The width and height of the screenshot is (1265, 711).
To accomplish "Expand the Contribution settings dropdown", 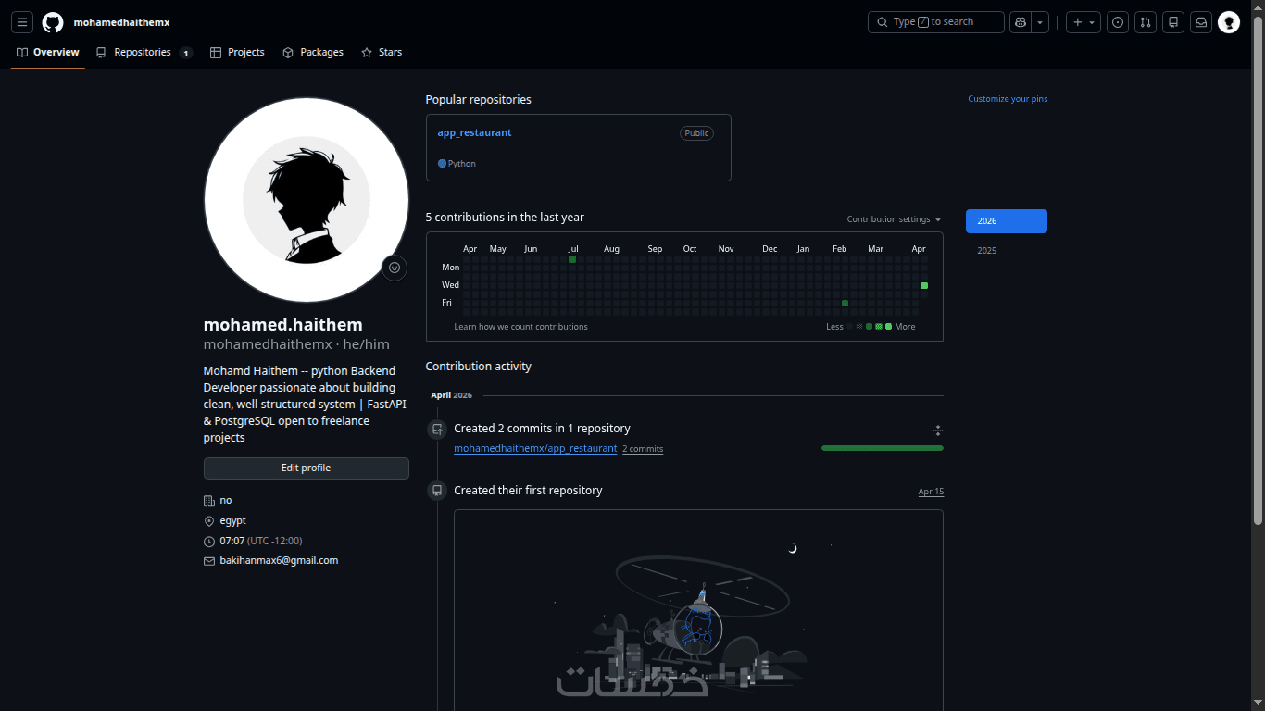I will [x=894, y=219].
